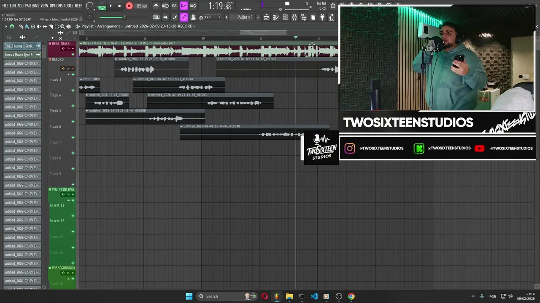Arm recording on RECORD track red dot
This screenshot has width=540, height=303.
73,69
